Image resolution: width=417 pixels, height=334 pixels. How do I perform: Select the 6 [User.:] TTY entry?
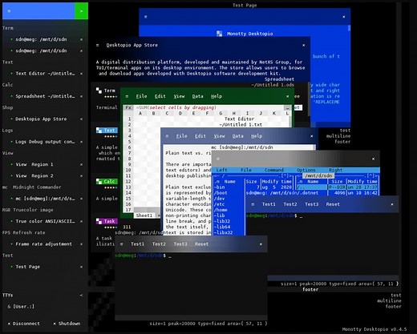tap(21, 307)
